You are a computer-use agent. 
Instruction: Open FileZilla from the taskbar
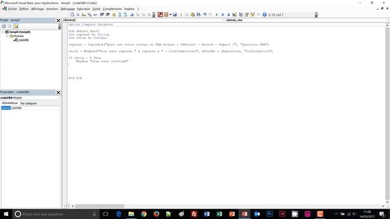(x=194, y=214)
